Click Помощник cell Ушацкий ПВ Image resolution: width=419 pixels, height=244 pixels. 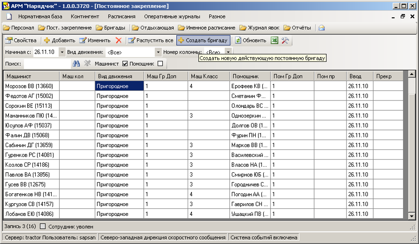tap(250, 214)
